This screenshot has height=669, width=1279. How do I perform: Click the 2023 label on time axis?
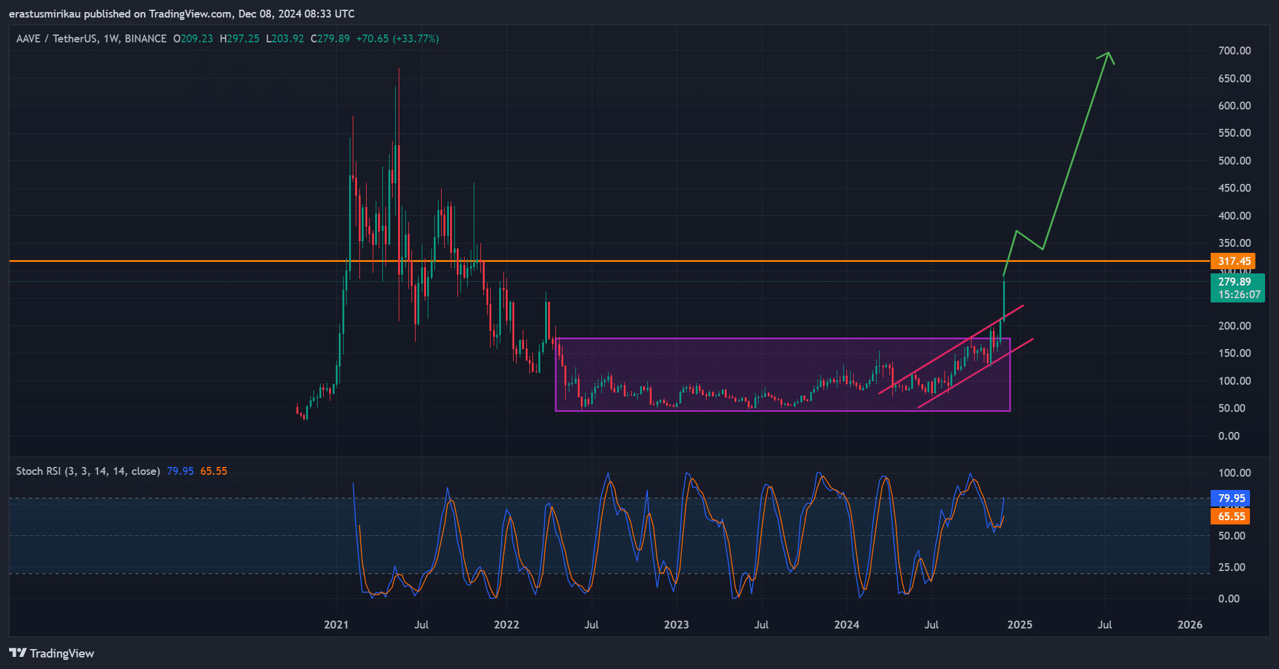pos(676,624)
